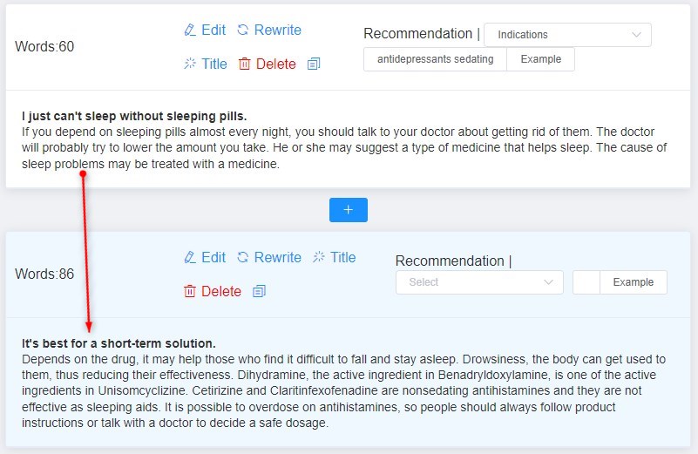Click the Rewrite refresh icon in first block
Screen dimensions: 698x454
pyautogui.click(x=242, y=30)
